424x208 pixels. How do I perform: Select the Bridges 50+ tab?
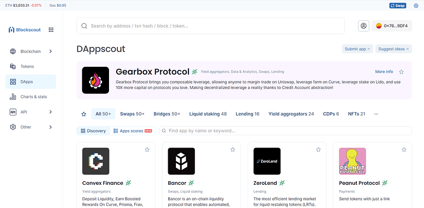[x=167, y=114]
